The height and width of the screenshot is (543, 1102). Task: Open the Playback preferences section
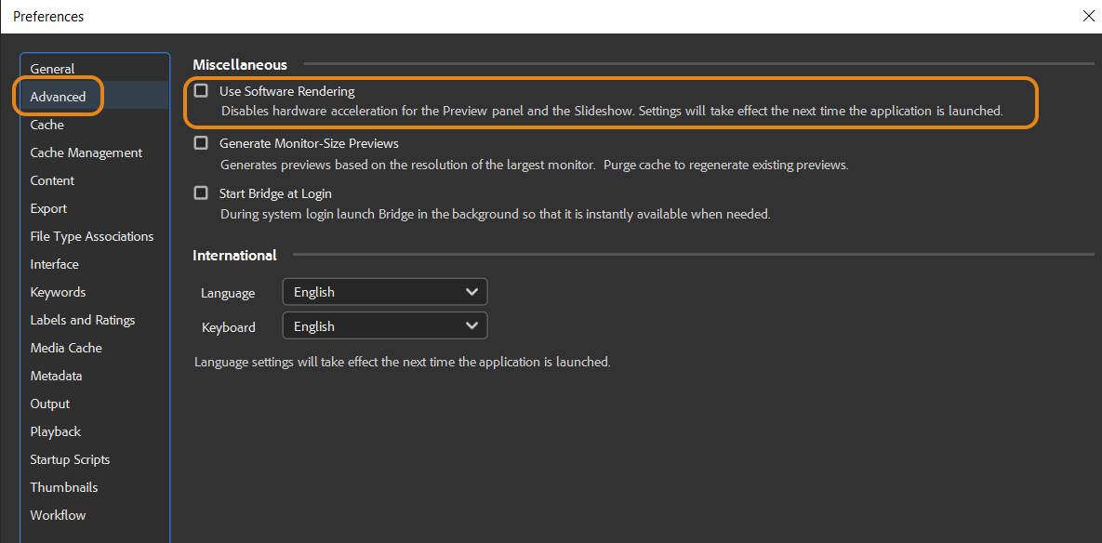55,430
